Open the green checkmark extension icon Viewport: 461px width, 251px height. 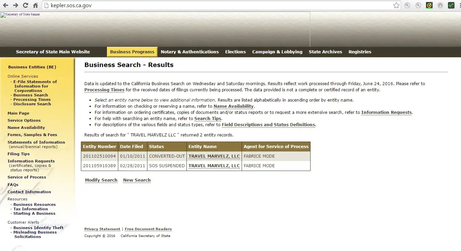click(451, 5)
